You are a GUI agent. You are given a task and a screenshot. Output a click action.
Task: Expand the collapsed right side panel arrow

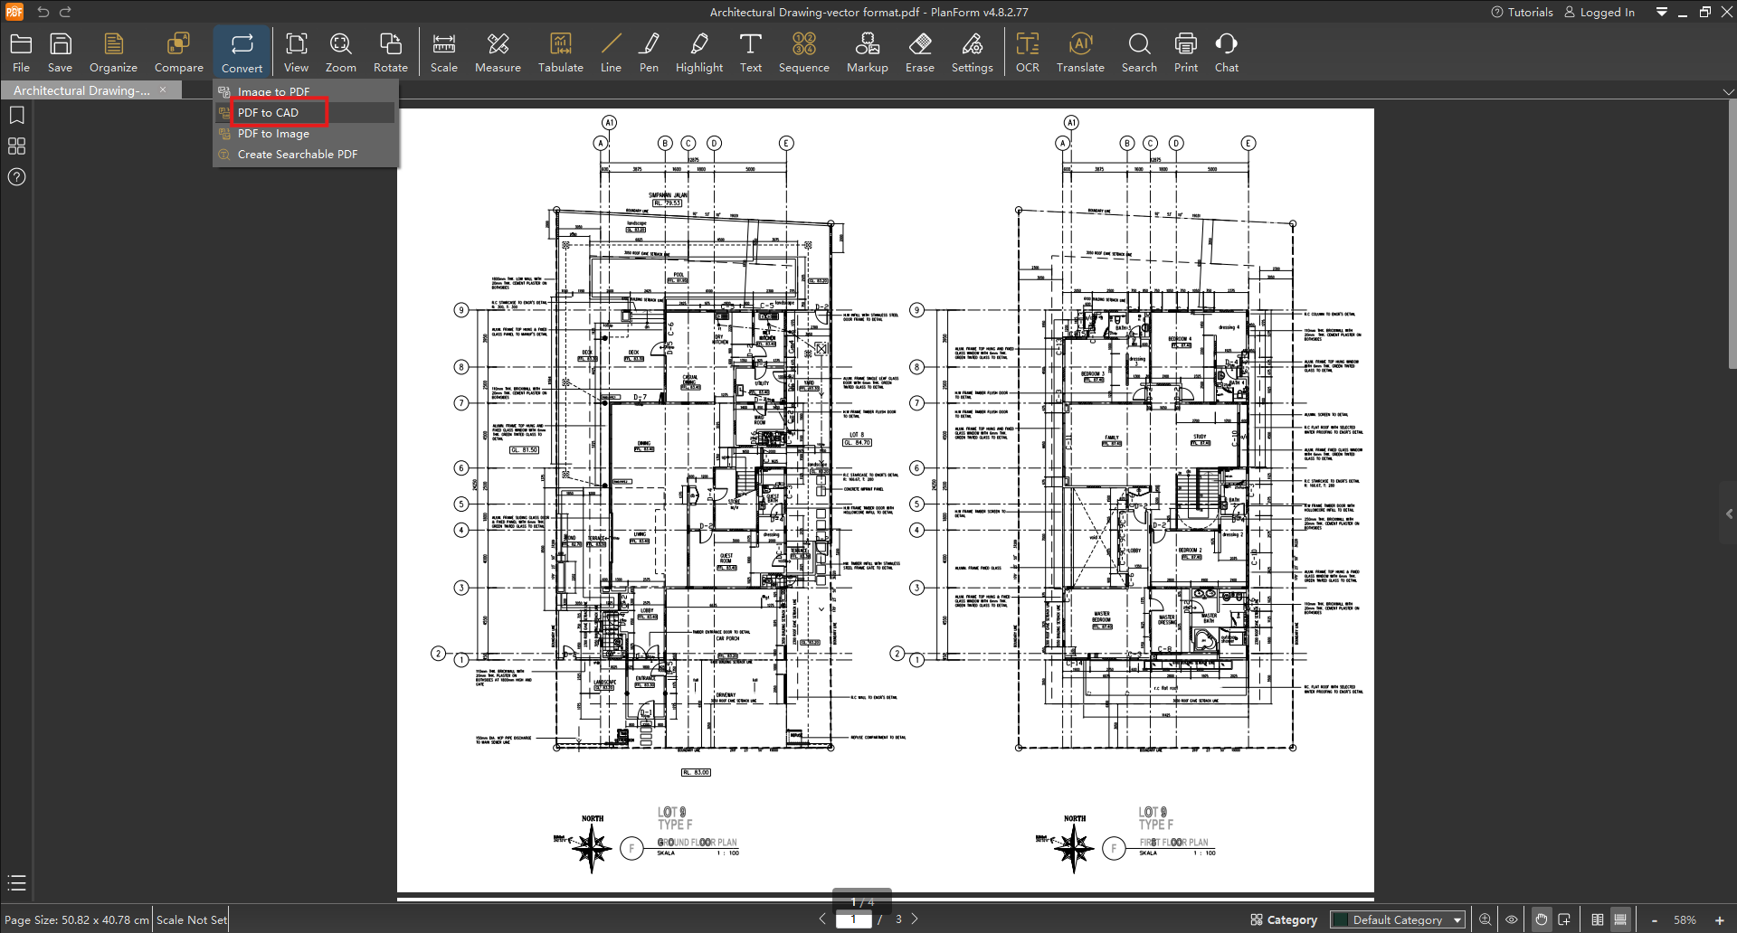click(x=1729, y=514)
